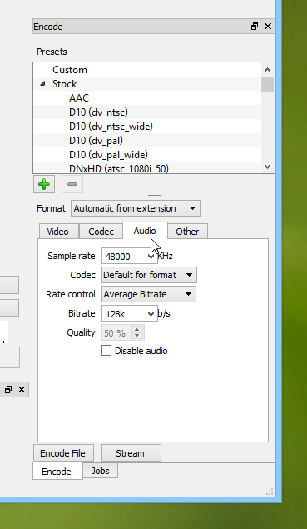Click the presets scrollbar thumb
Image resolution: width=307 pixels, height=529 pixels.
(268, 84)
